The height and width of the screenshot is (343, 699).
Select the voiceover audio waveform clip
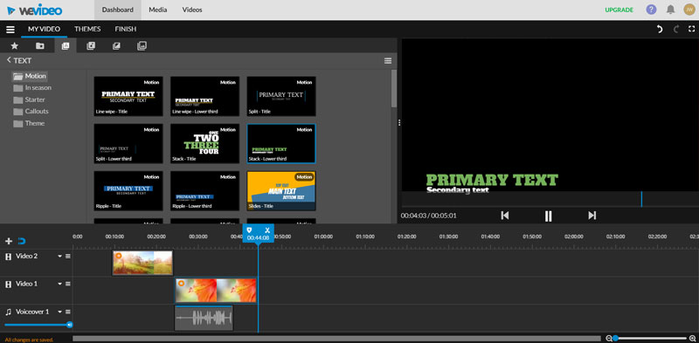(x=204, y=318)
